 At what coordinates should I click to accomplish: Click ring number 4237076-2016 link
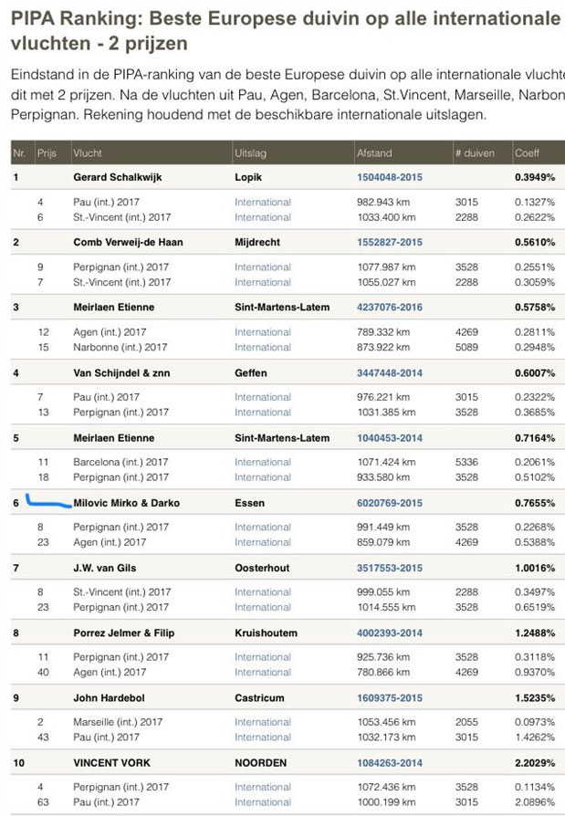(x=389, y=308)
